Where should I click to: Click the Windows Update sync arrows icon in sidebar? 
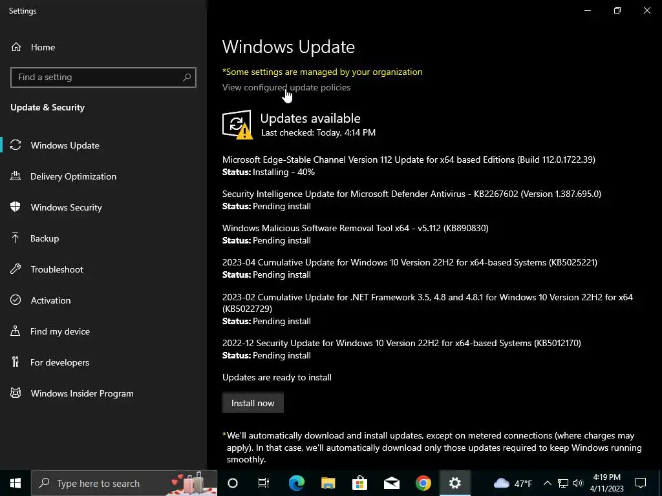pos(16,145)
